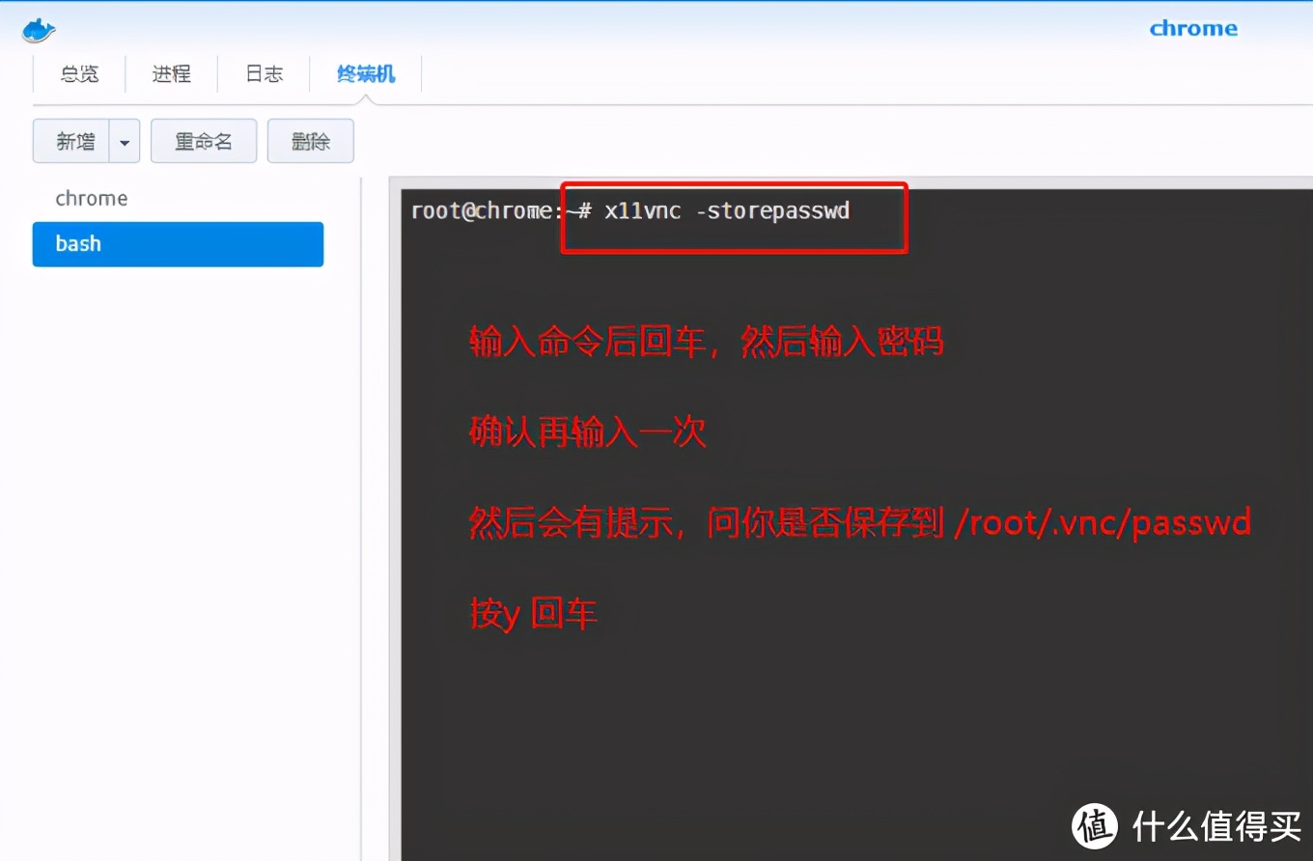
Task: Open the 总览 tab
Action: [79, 74]
